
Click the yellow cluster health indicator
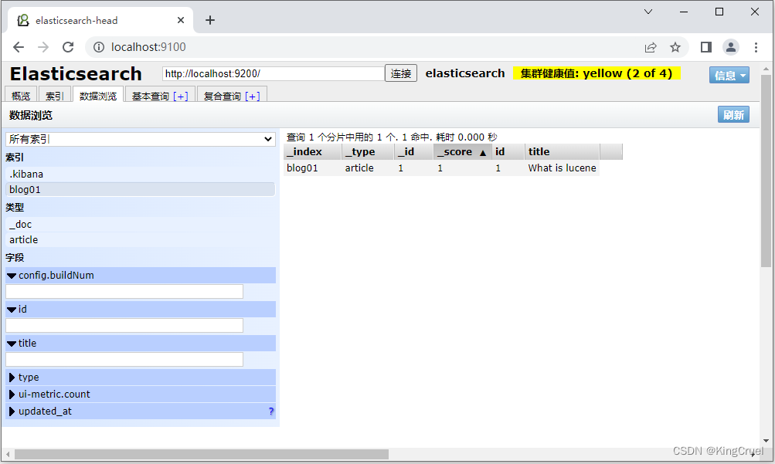[x=597, y=73]
